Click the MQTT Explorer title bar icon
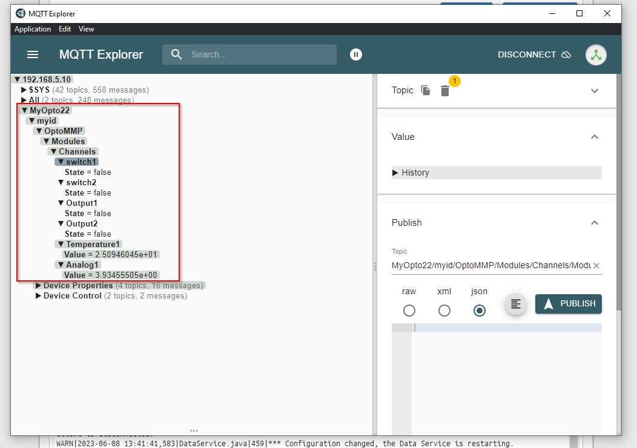The width and height of the screenshot is (637, 448). coord(21,13)
